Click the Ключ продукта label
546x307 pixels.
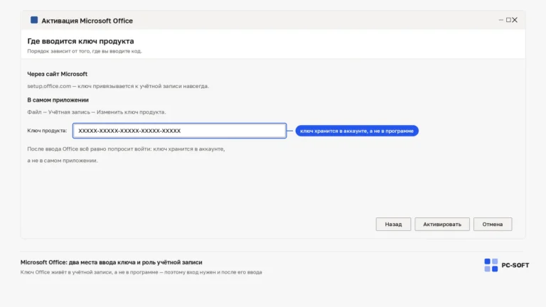[47, 131]
